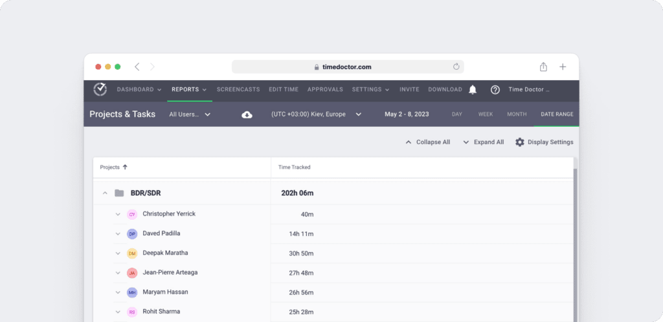Collapse the BDR/SDR project group
The width and height of the screenshot is (663, 322).
[106, 193]
